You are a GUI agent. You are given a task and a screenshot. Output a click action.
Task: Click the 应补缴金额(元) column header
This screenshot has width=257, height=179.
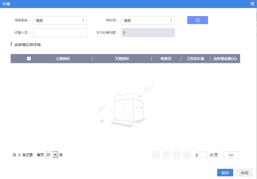point(225,59)
